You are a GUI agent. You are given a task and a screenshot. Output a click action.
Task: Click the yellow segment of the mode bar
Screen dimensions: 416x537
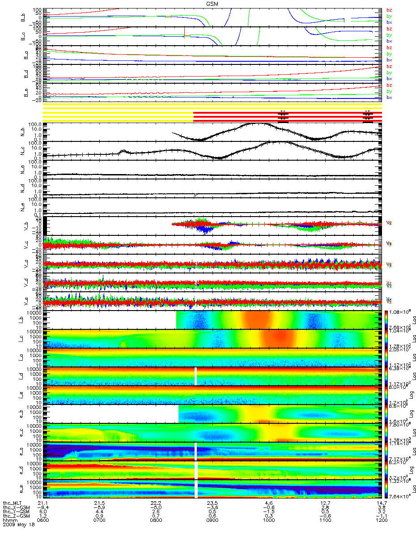[118, 113]
